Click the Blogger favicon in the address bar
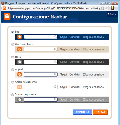The width and height of the screenshot is (120, 125). tap(4, 8)
